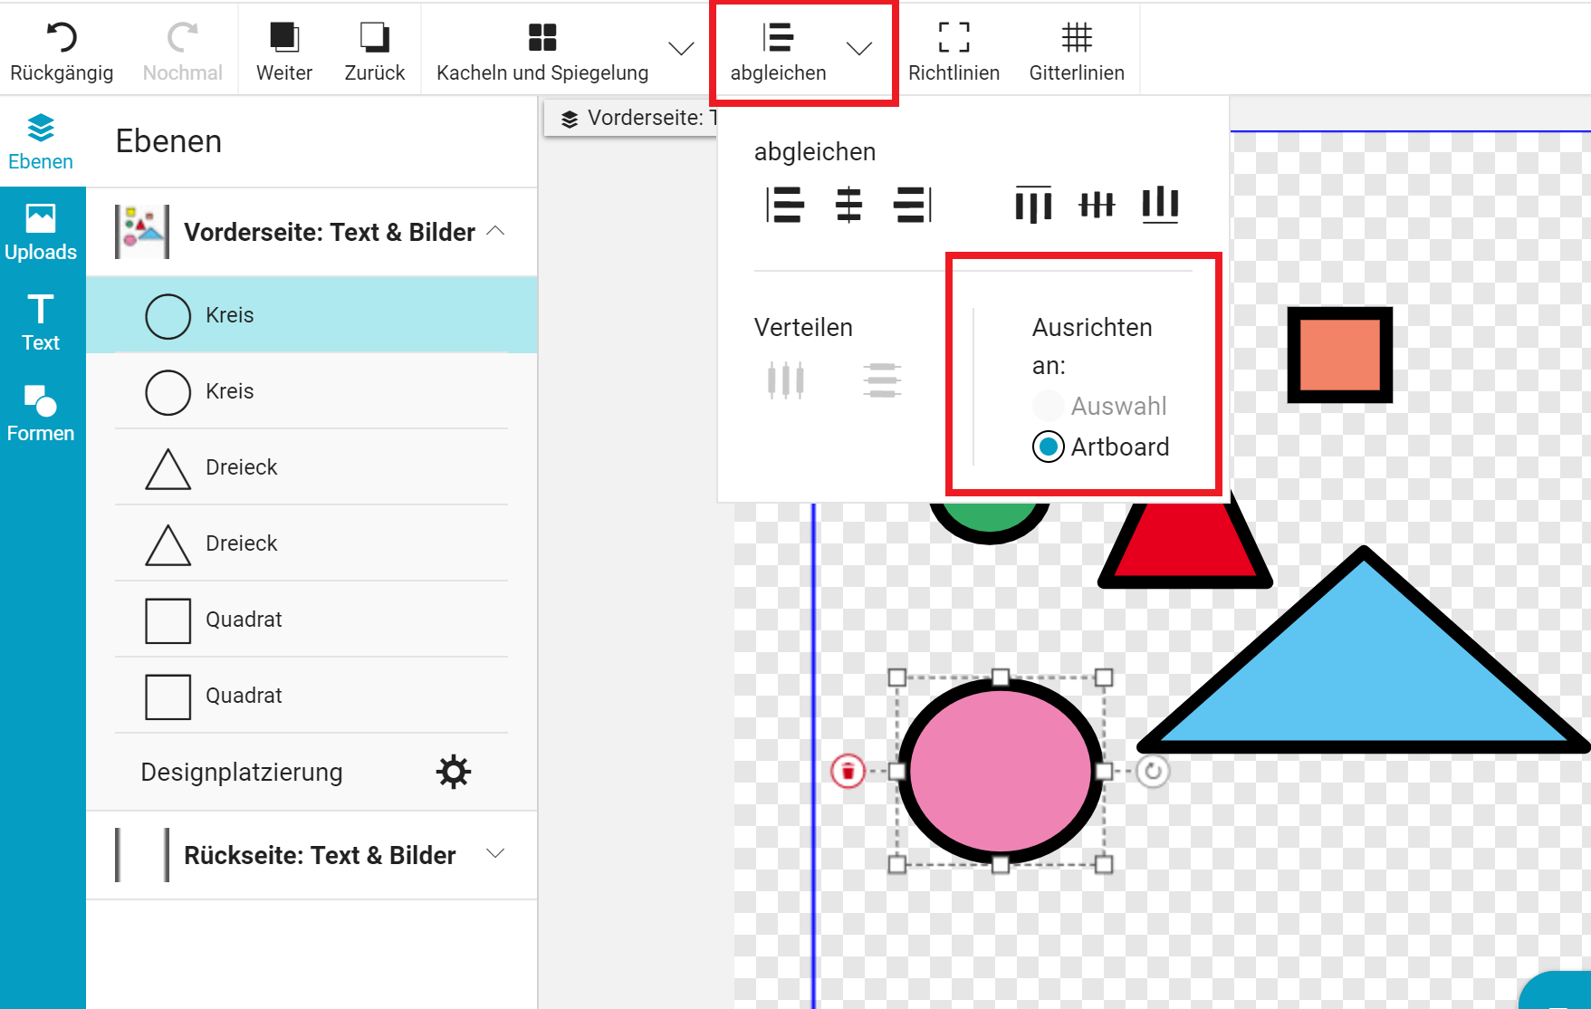Click the abgleichen align toolbar button
This screenshot has height=1009, width=1591.
(x=778, y=51)
